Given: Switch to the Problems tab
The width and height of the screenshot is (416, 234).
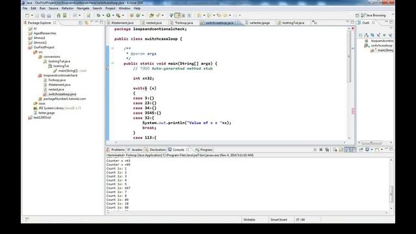Looking at the screenshot, I should [116, 149].
